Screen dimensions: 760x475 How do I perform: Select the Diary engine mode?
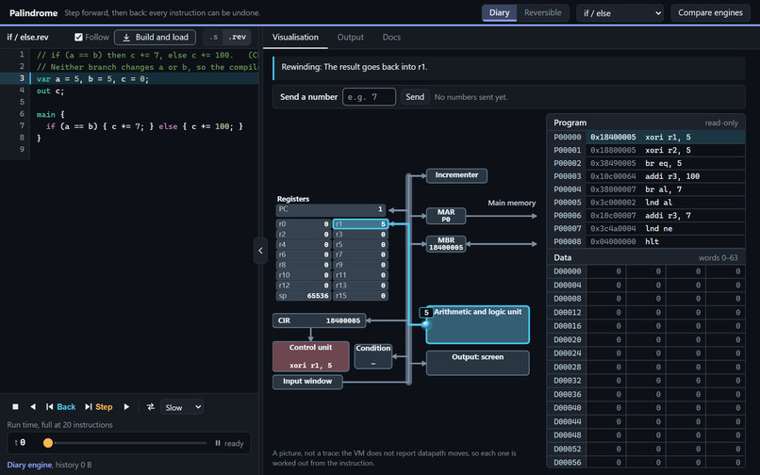pos(499,12)
